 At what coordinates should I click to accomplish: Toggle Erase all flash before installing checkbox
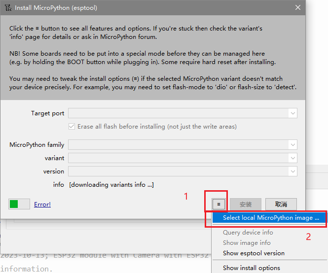tap(72, 127)
